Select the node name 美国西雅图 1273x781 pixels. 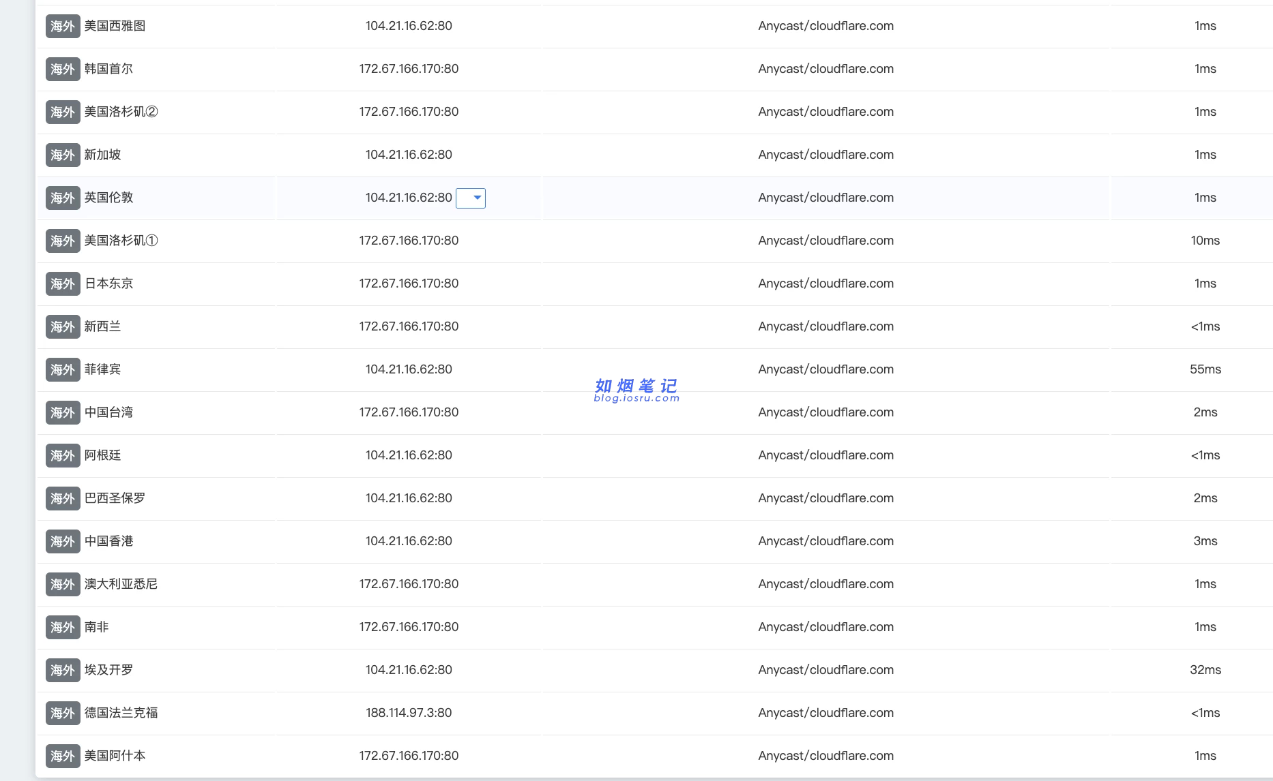[115, 26]
